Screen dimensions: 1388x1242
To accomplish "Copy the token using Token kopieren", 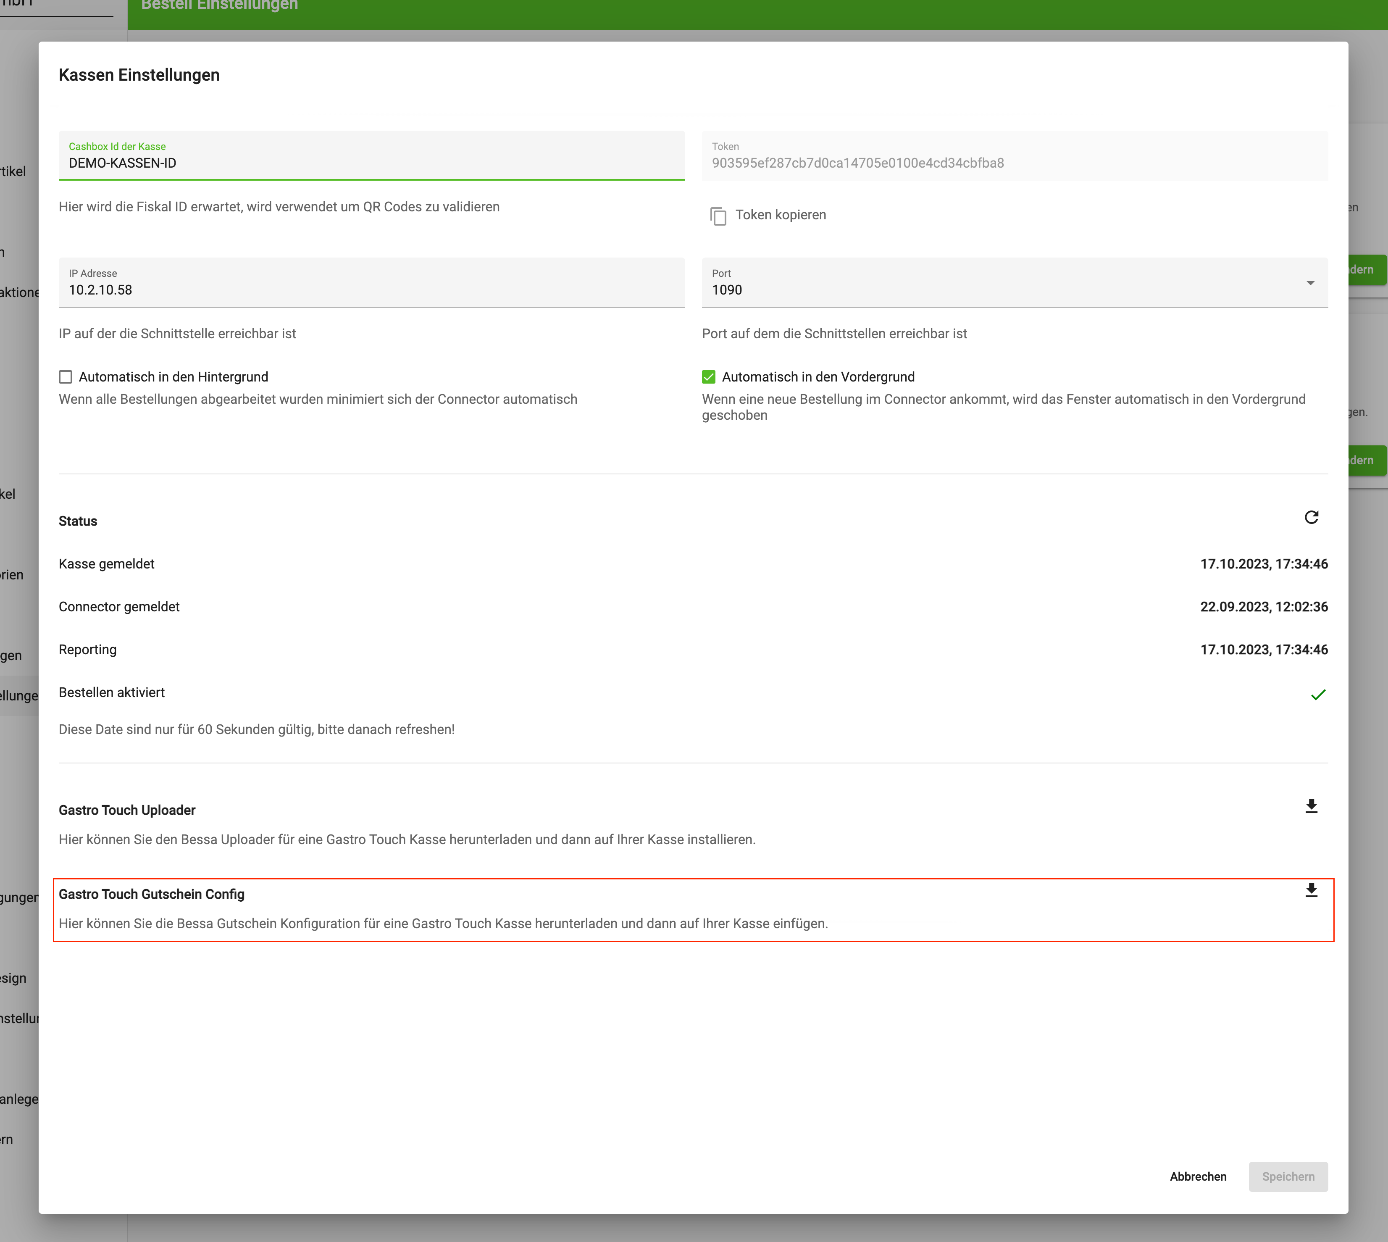I will 780,215.
